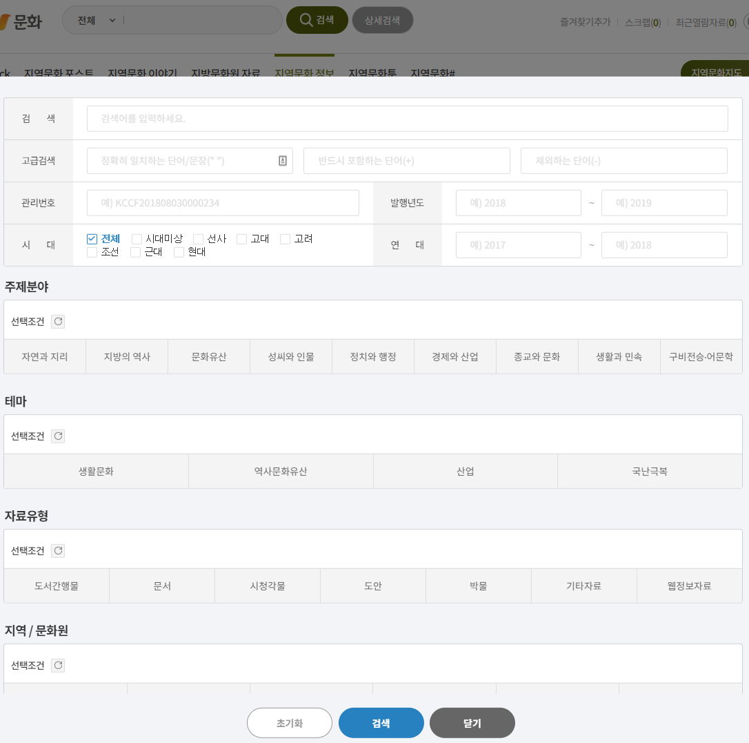Screen dimensions: 749x743
Task: Select the 기타자료 material type
Action: click(584, 586)
